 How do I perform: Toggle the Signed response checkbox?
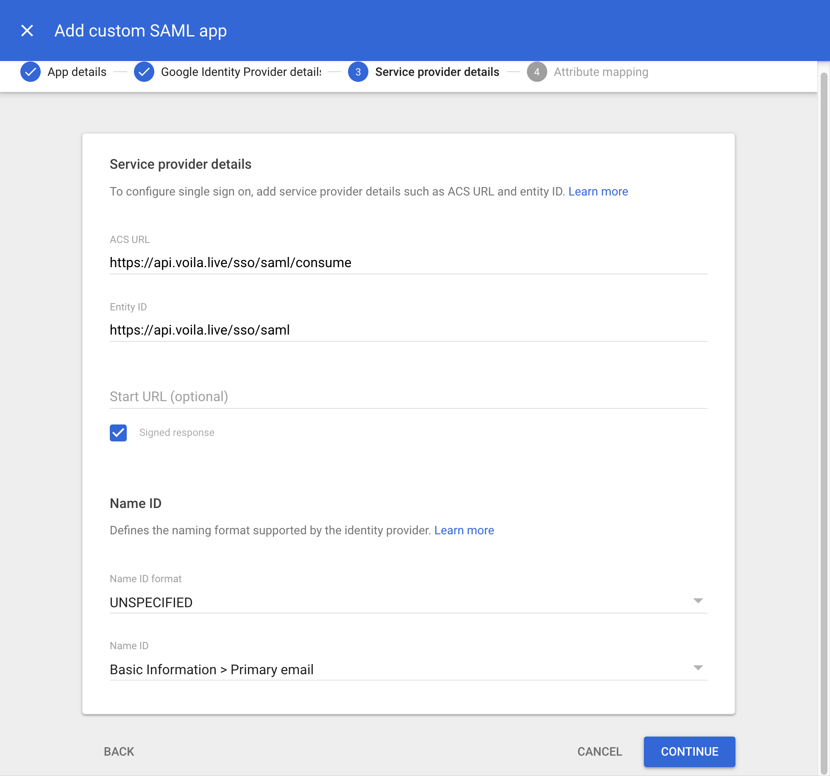pos(118,433)
